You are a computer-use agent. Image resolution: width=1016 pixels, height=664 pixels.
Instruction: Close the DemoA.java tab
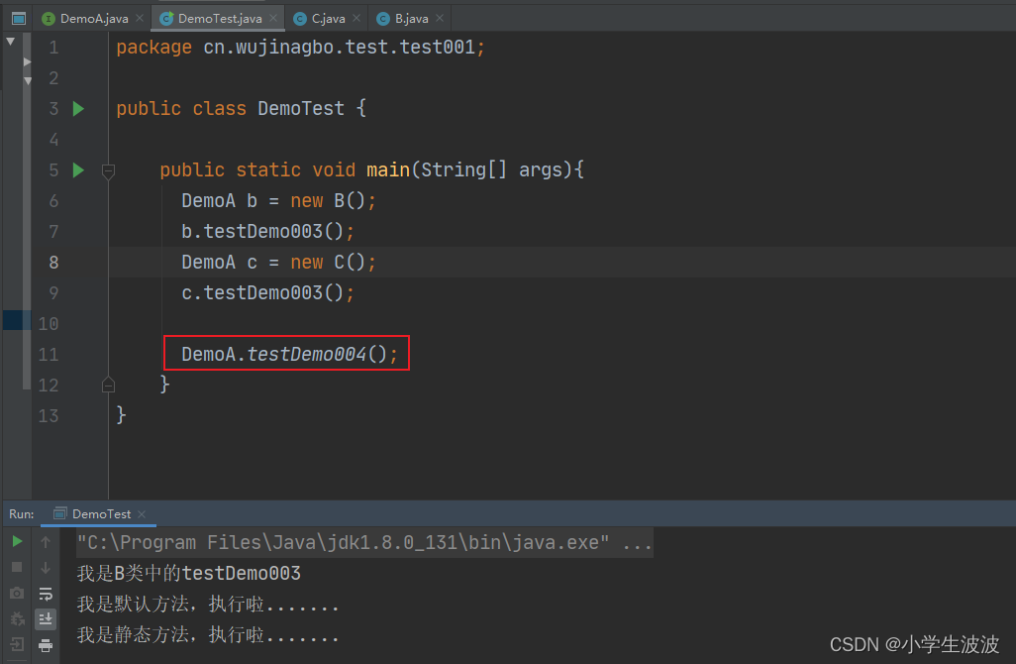tap(140, 18)
